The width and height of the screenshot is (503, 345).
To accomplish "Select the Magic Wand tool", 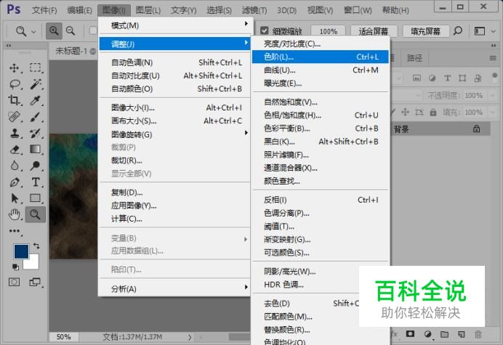I will pos(35,84).
